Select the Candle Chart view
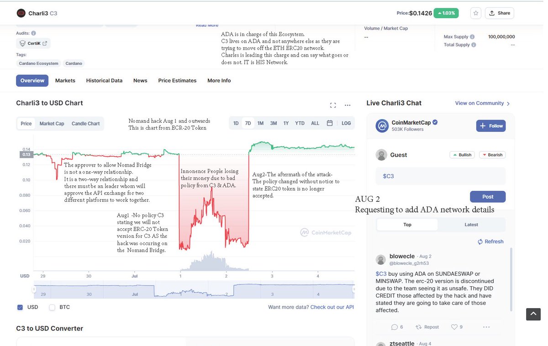Viewport: 548px width, 346px height. tap(85, 124)
